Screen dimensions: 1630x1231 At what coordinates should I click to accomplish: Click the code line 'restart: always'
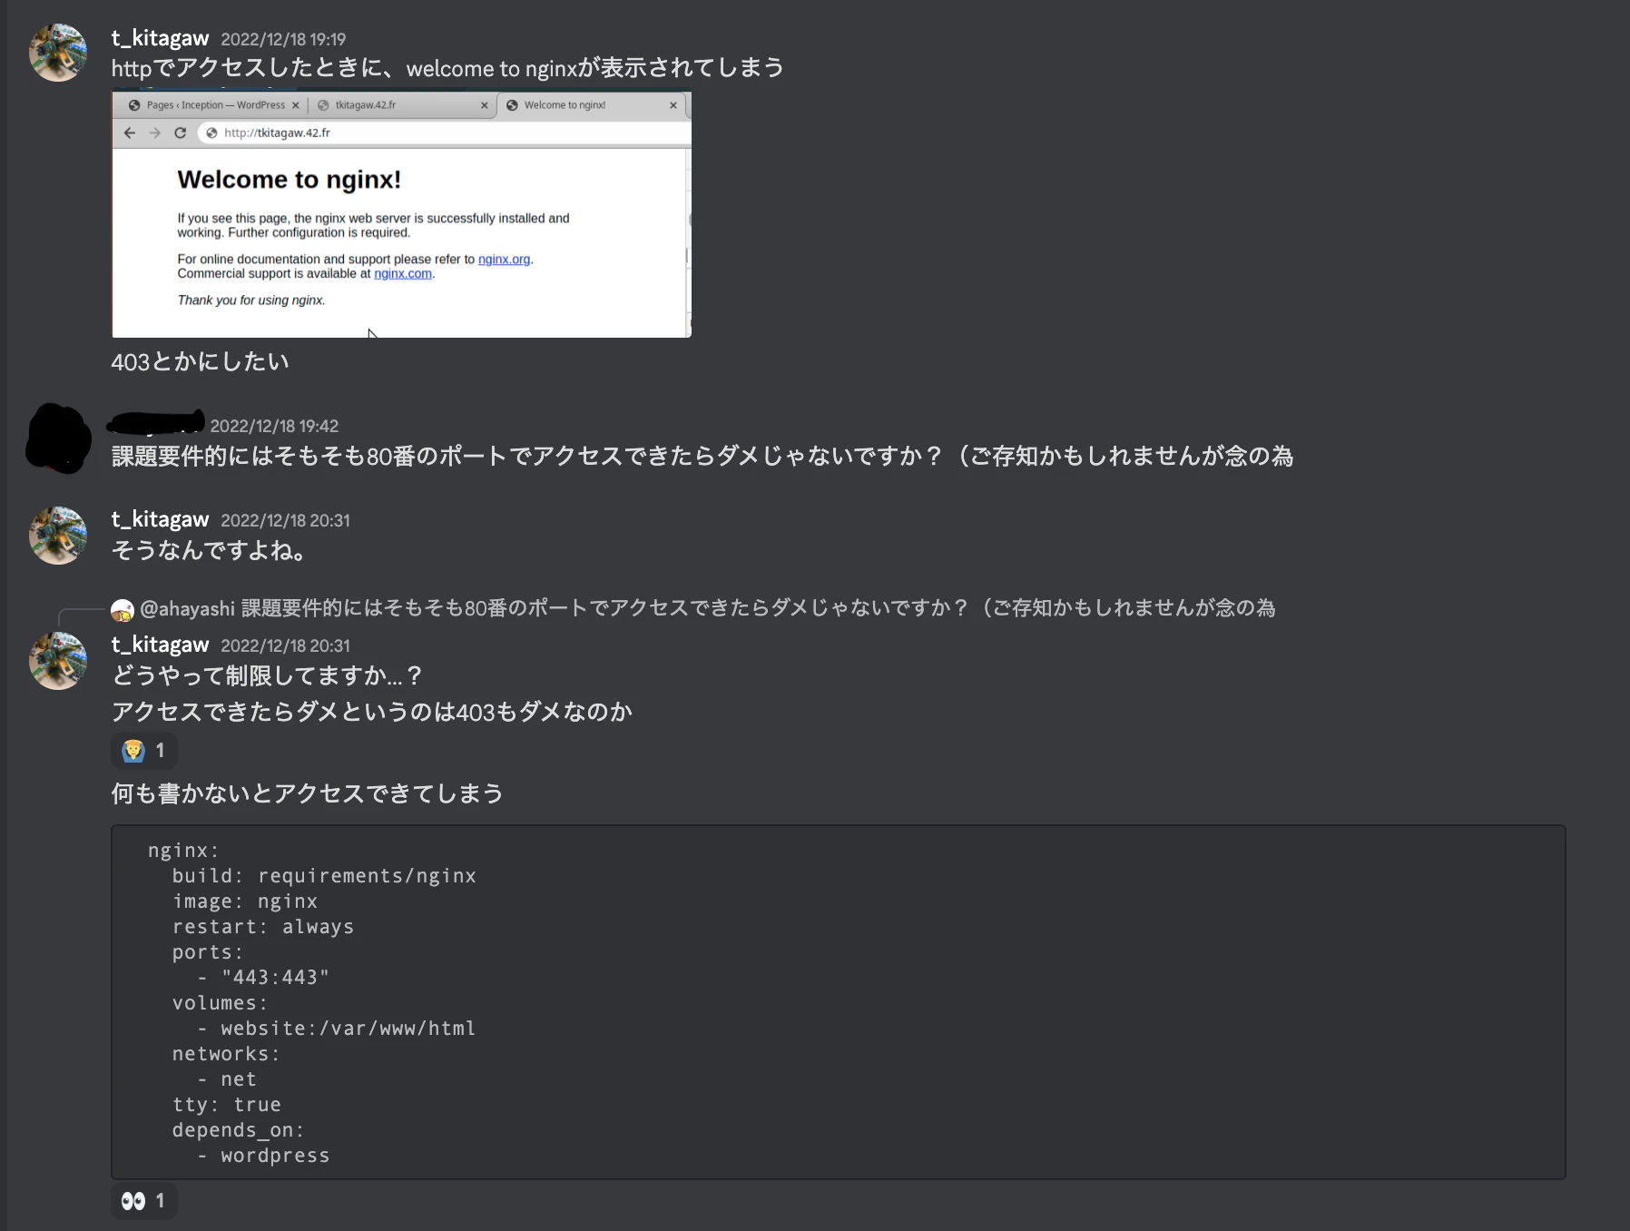point(263,927)
